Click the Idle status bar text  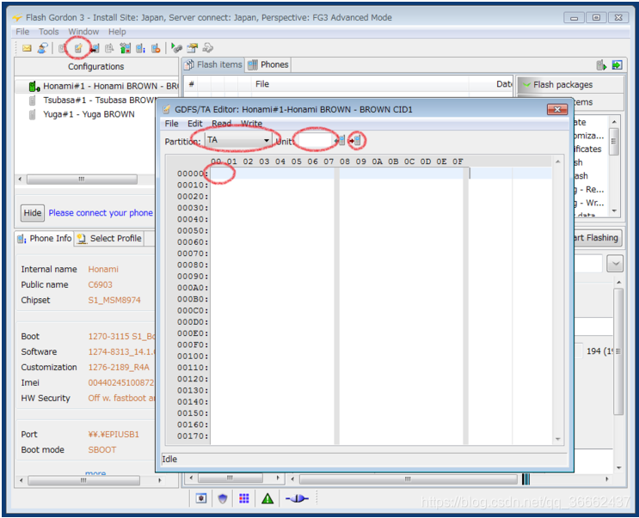[x=169, y=460]
